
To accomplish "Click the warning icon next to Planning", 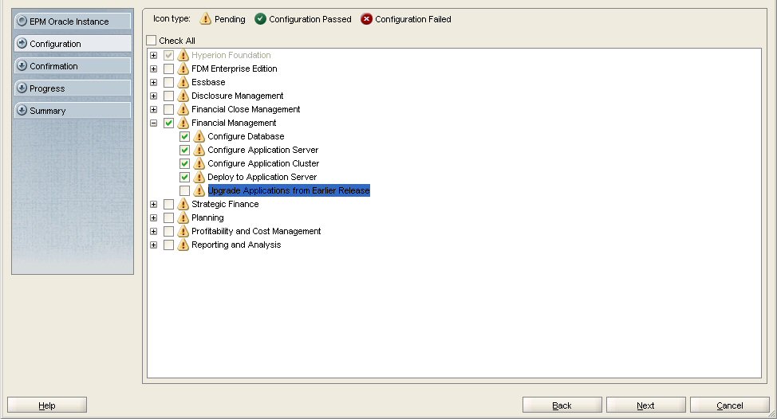I will click(183, 217).
